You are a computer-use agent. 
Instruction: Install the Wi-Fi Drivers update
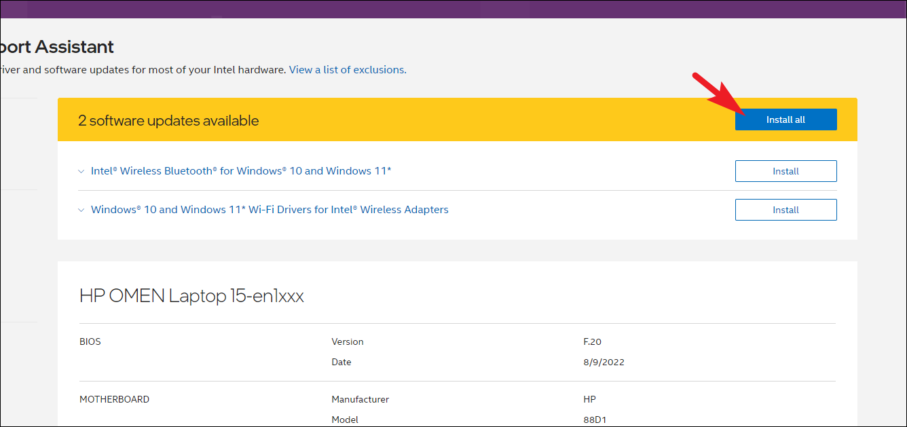(785, 210)
